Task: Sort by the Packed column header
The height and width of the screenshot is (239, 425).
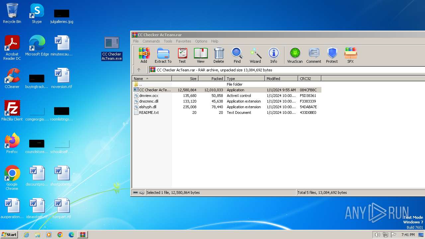Action: tap(212, 79)
